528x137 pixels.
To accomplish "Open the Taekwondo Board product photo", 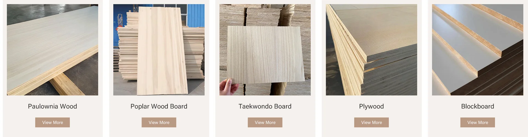I will 265,50.
